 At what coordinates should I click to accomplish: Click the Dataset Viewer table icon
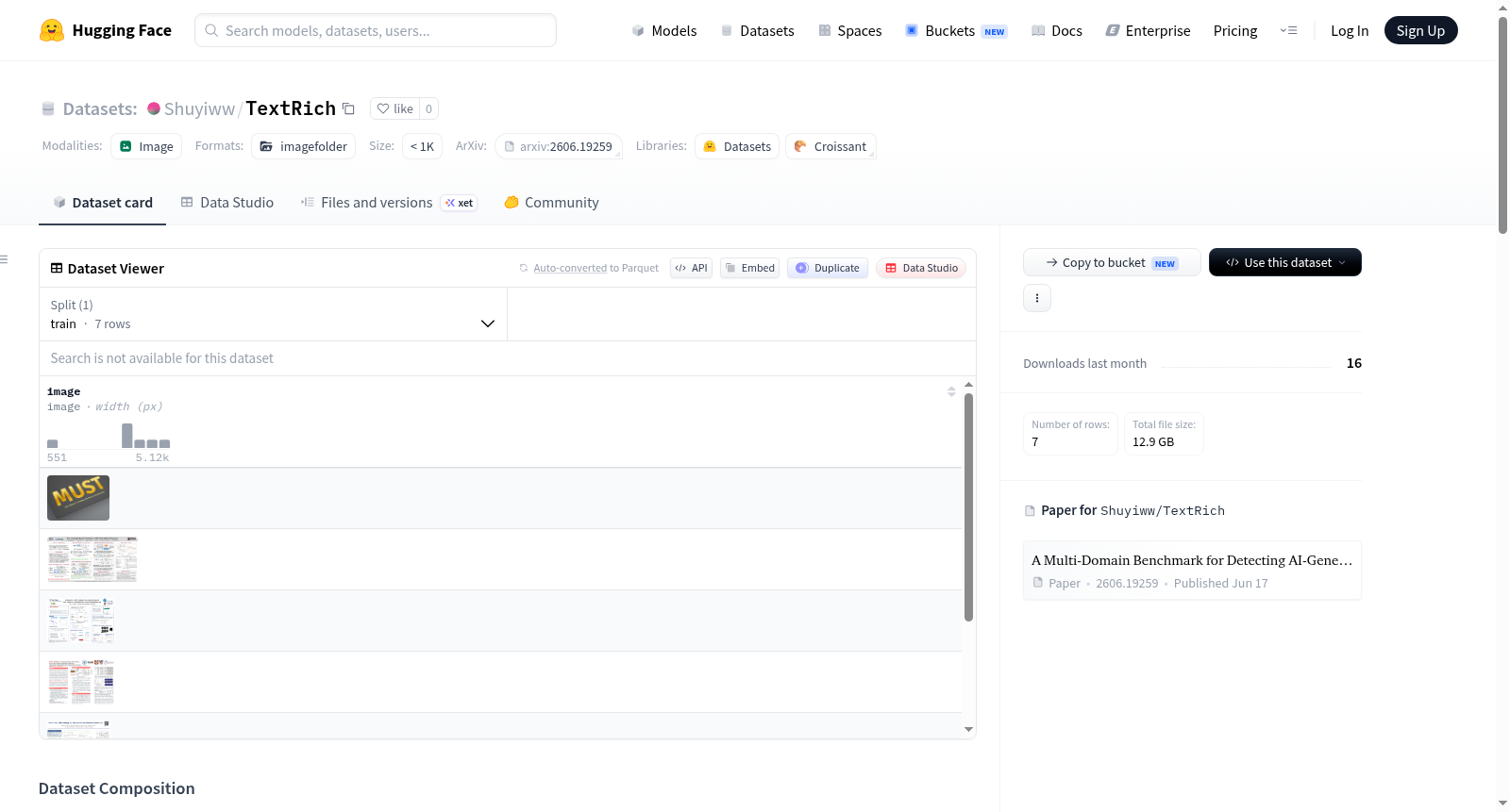[x=57, y=268]
